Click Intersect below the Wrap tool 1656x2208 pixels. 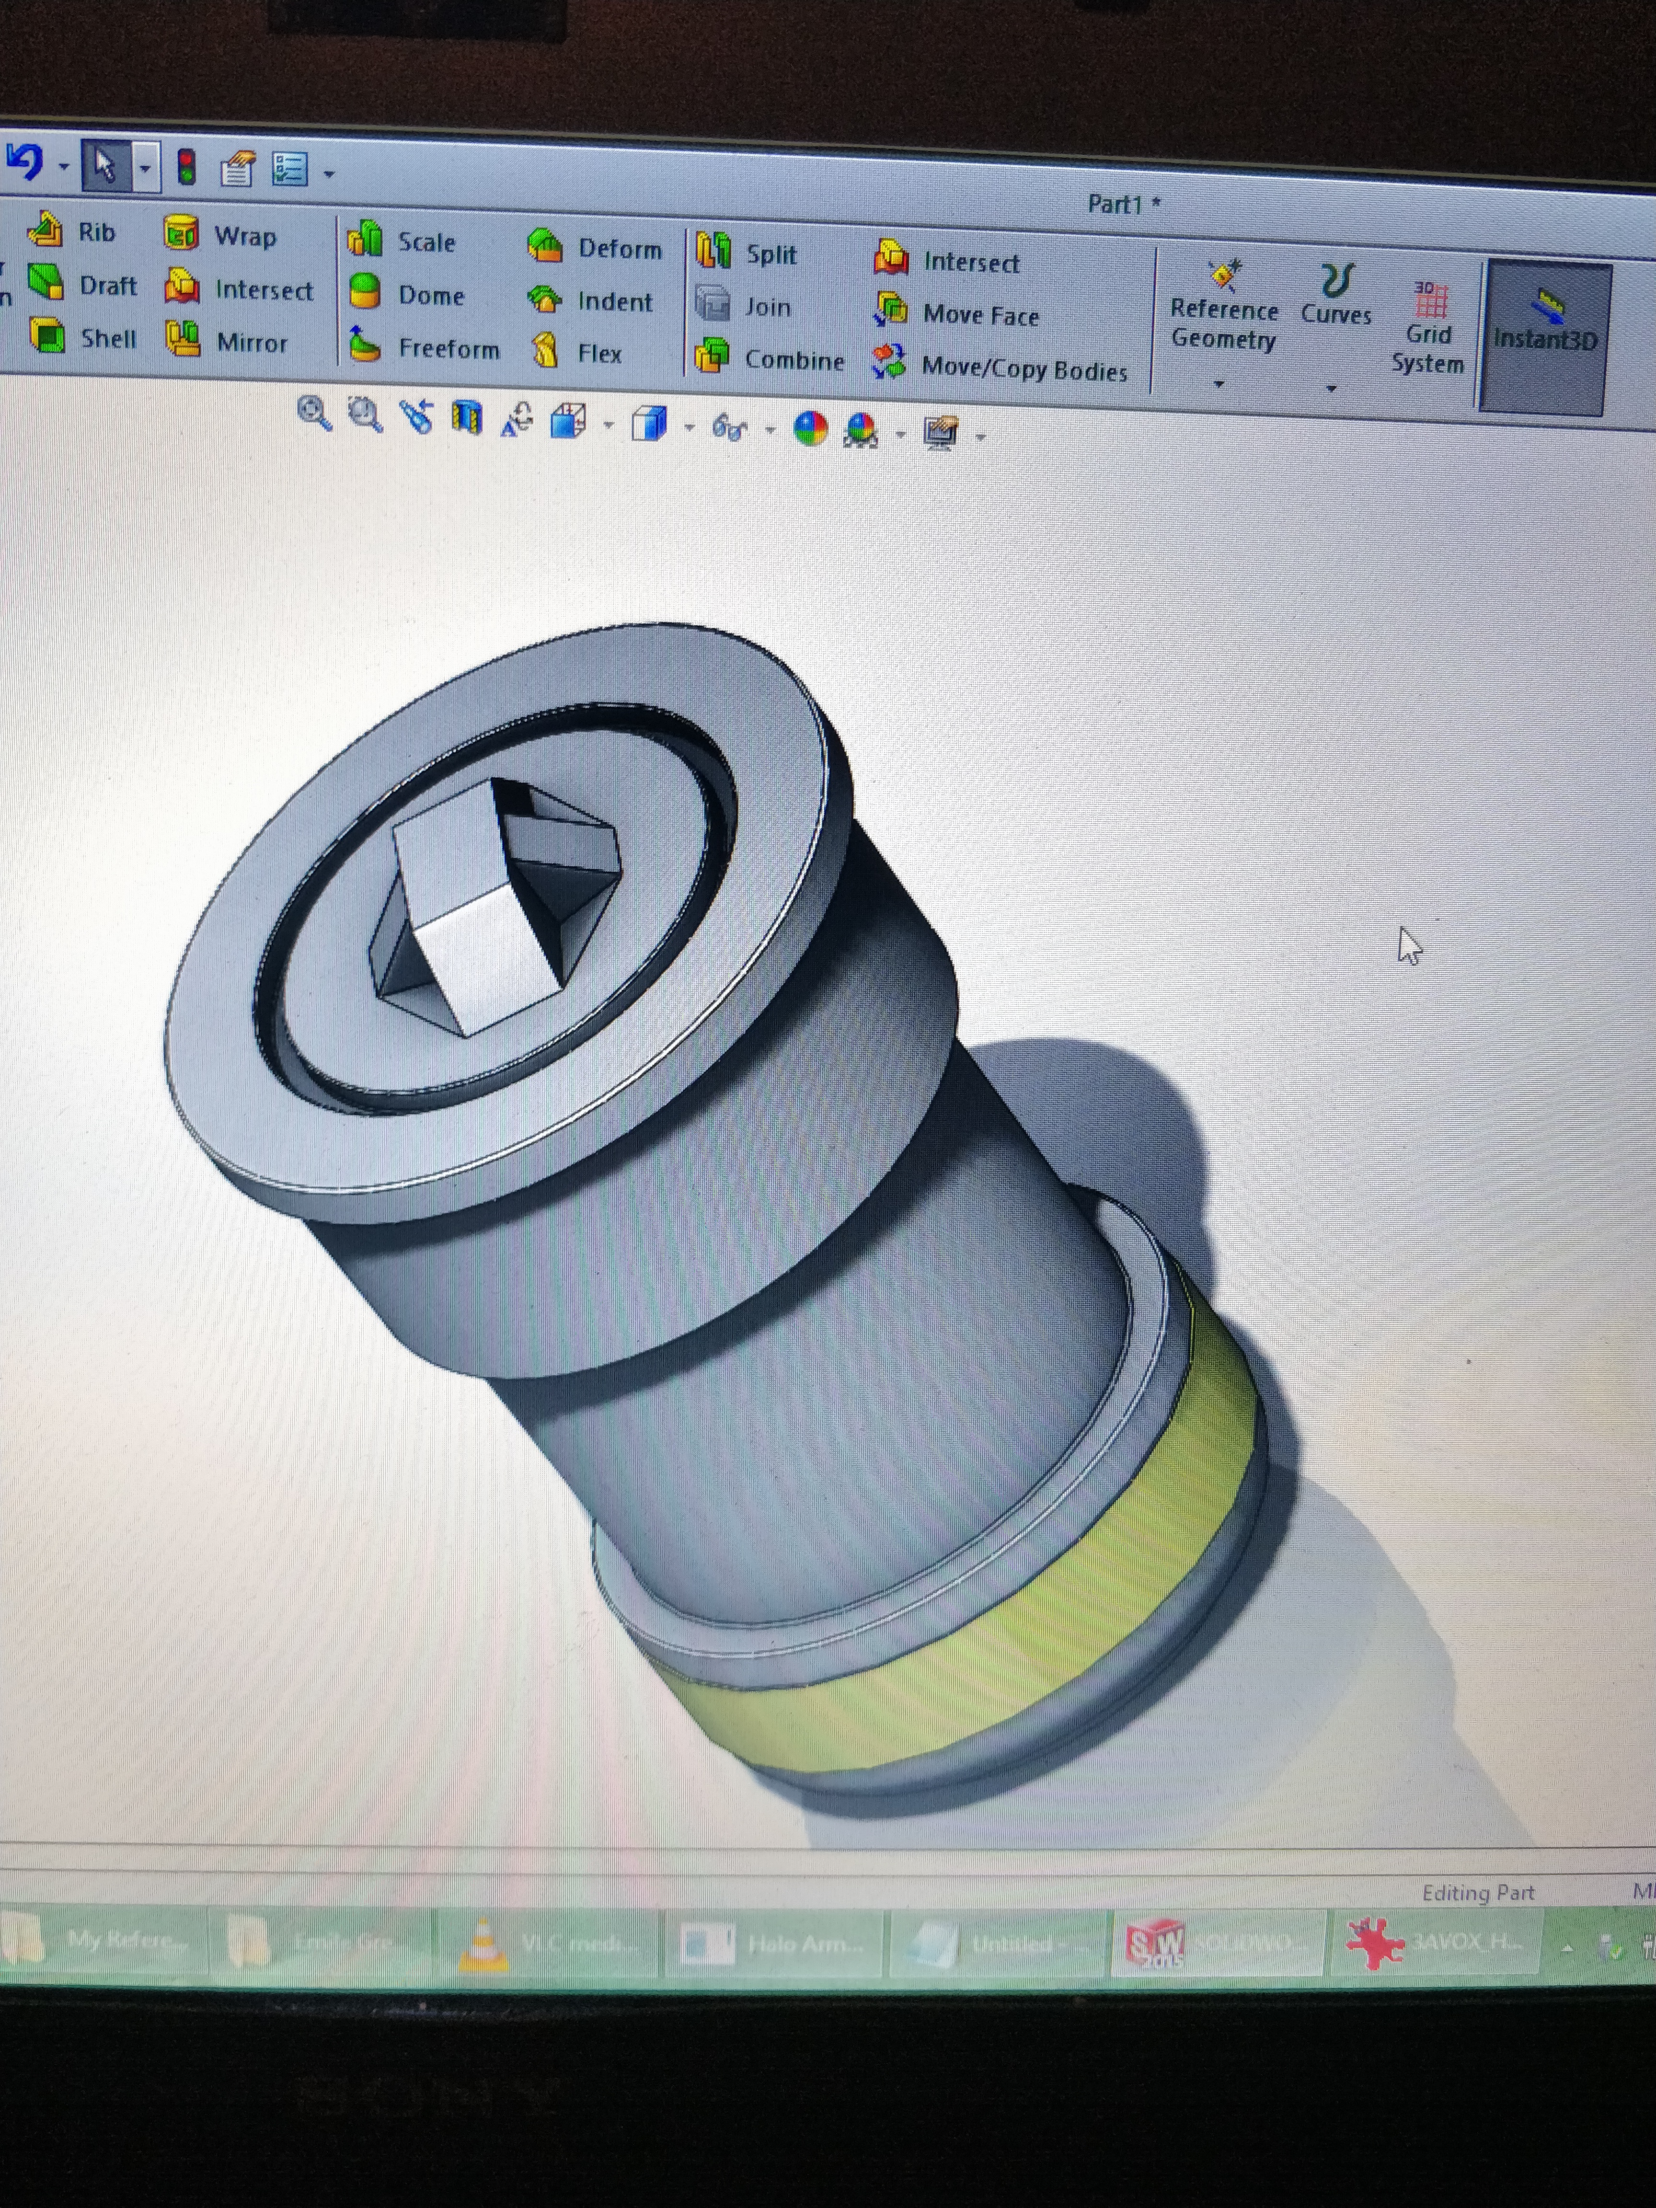pos(240,288)
